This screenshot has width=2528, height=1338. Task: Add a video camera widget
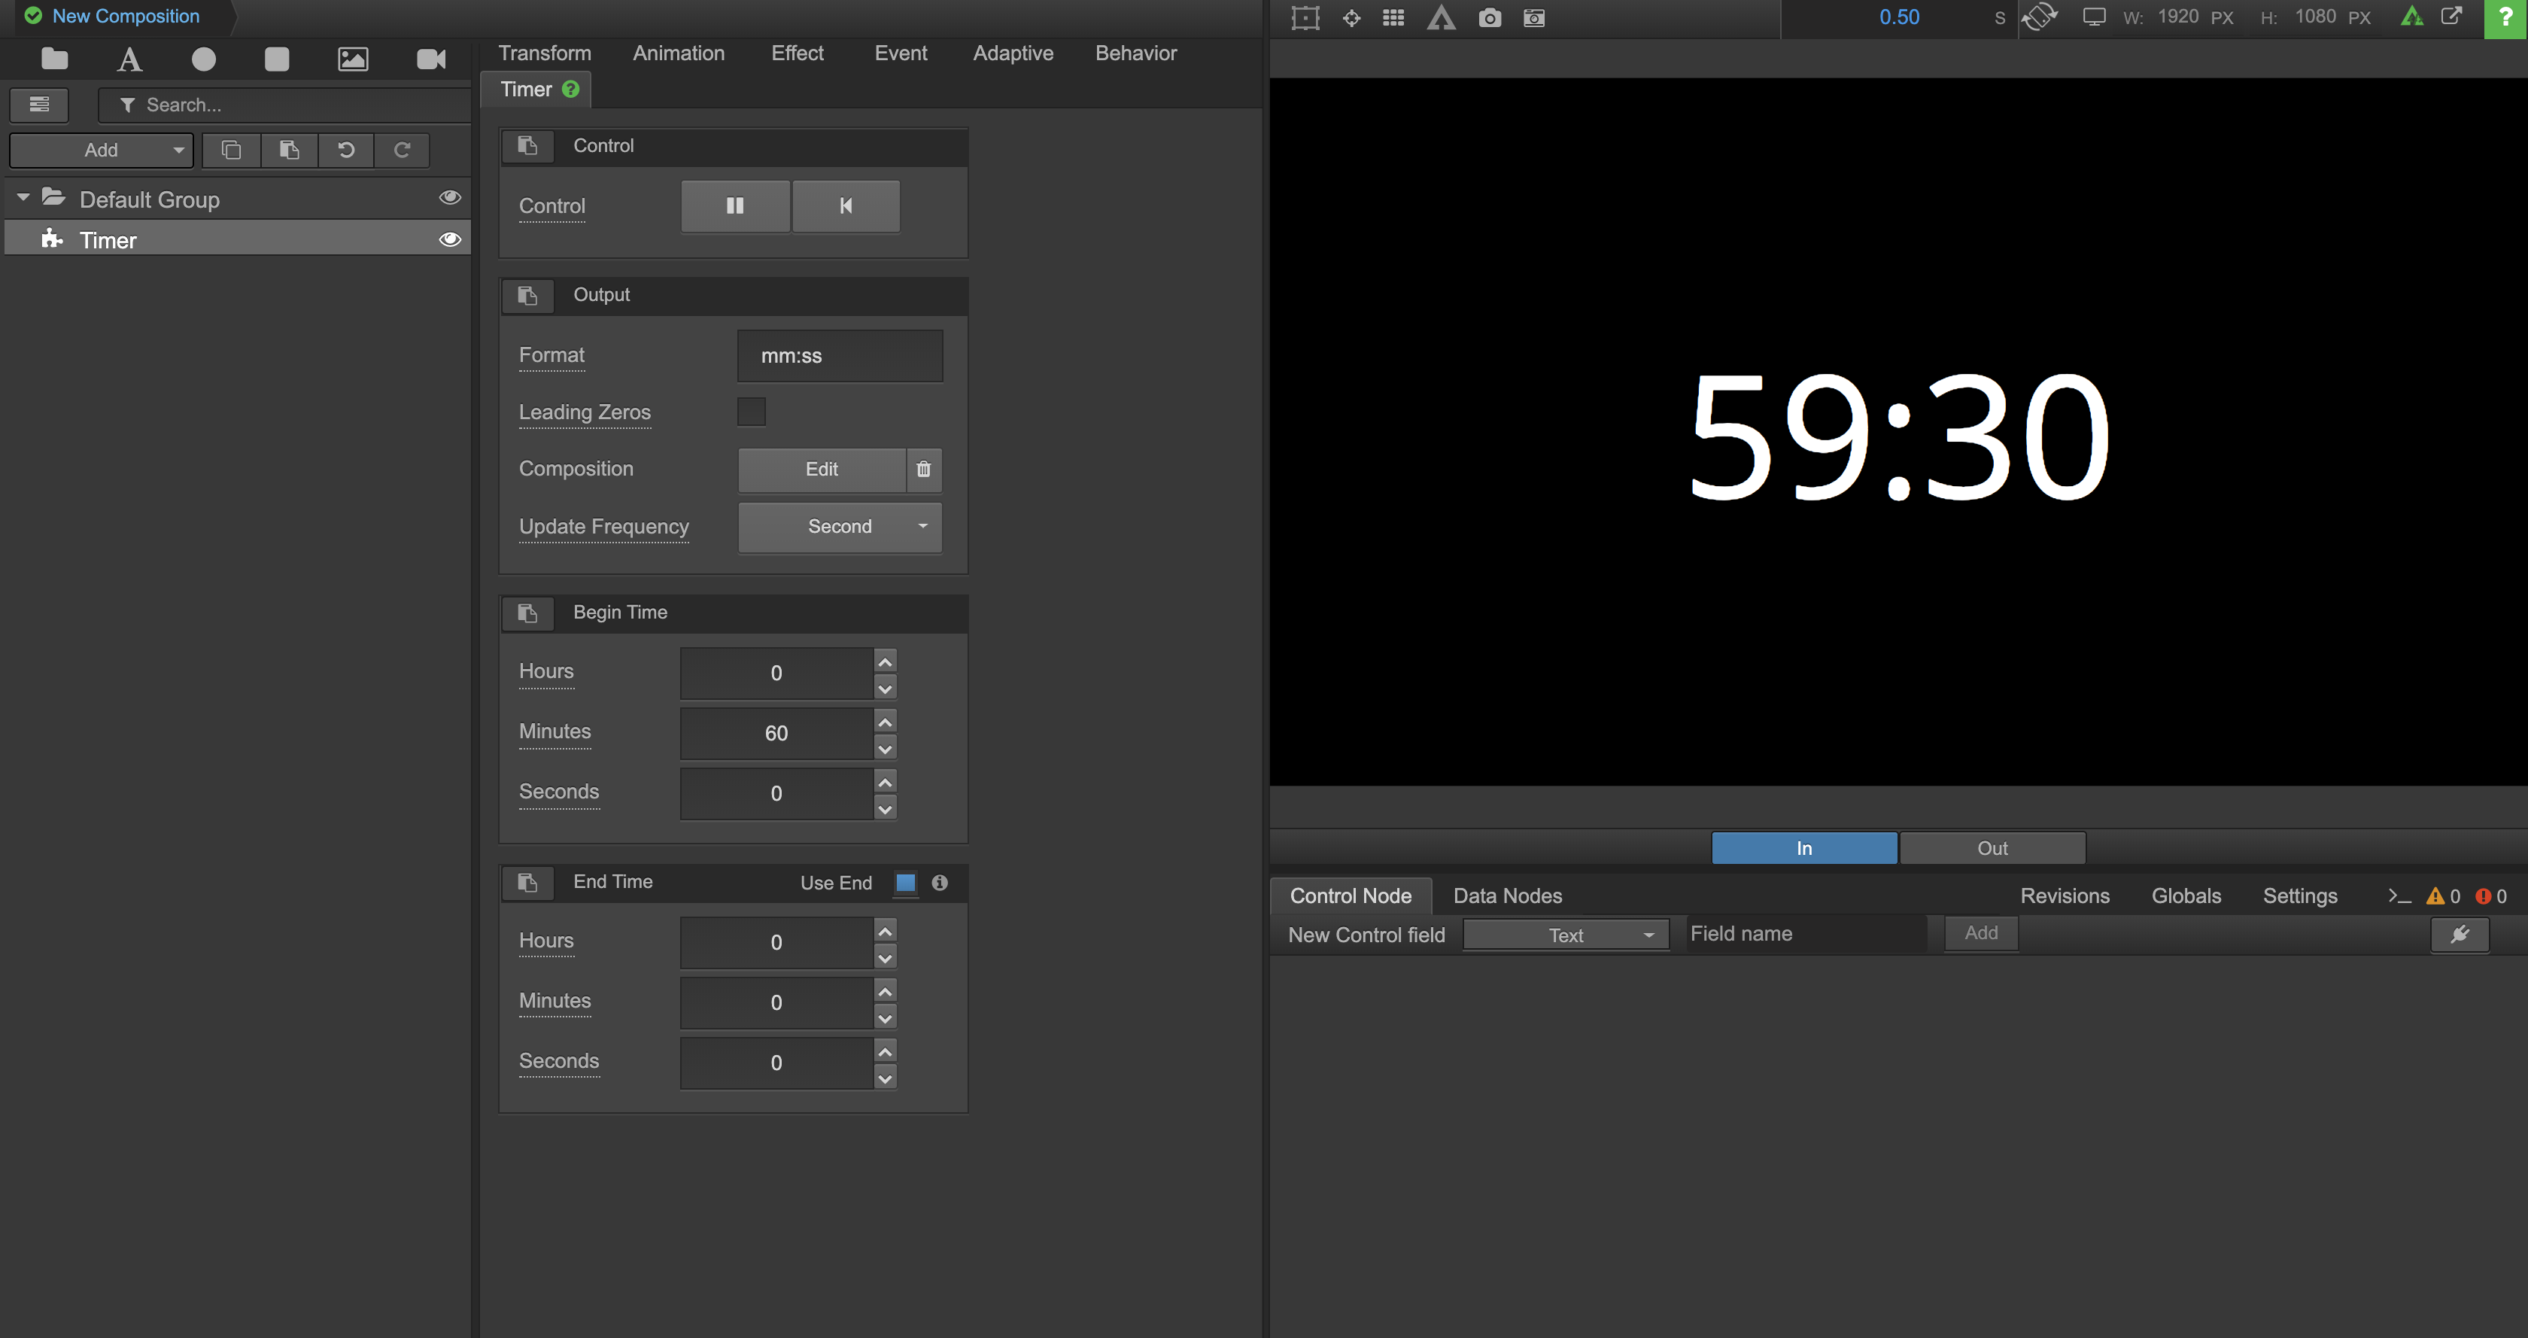pos(431,59)
